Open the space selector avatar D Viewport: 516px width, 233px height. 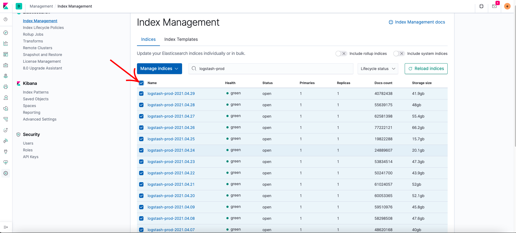(x=19, y=6)
